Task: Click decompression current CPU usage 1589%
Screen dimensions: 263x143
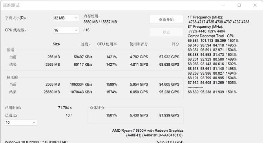Action: (111, 84)
